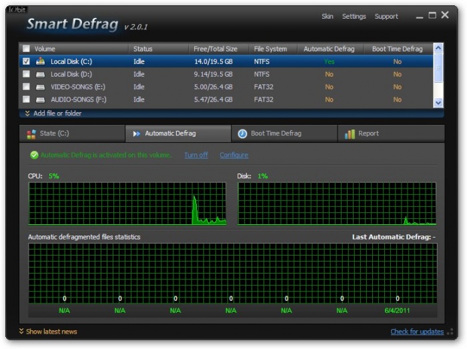Switch to the Automatic Defrag tab
This screenshot has width=467, height=349.
coord(178,133)
